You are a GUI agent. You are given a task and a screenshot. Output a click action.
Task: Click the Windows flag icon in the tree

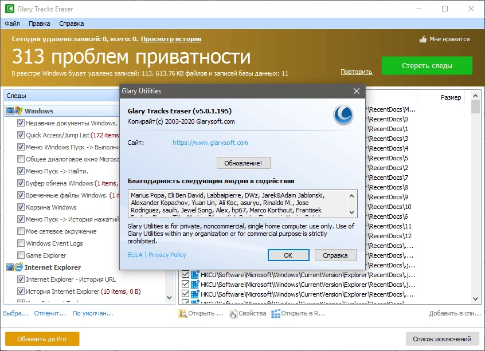tap(18, 111)
